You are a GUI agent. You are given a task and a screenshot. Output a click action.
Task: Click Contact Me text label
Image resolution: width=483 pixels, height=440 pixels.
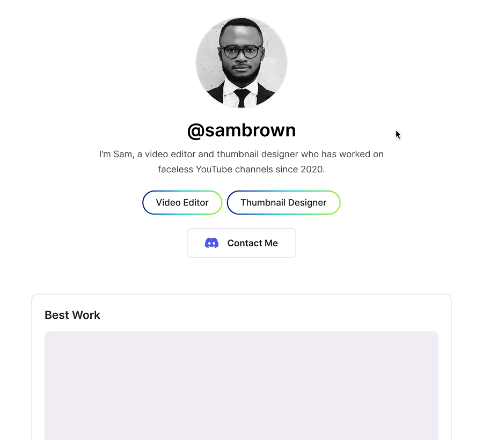[252, 243]
